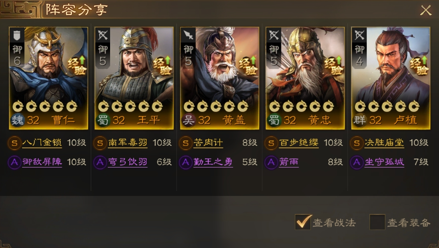Click the shield troop icon on 曹仁 card
This screenshot has height=248, width=439.
coord(17,35)
